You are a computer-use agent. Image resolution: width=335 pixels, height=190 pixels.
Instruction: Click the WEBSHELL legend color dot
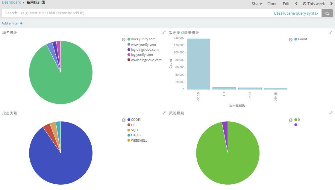tap(129, 140)
